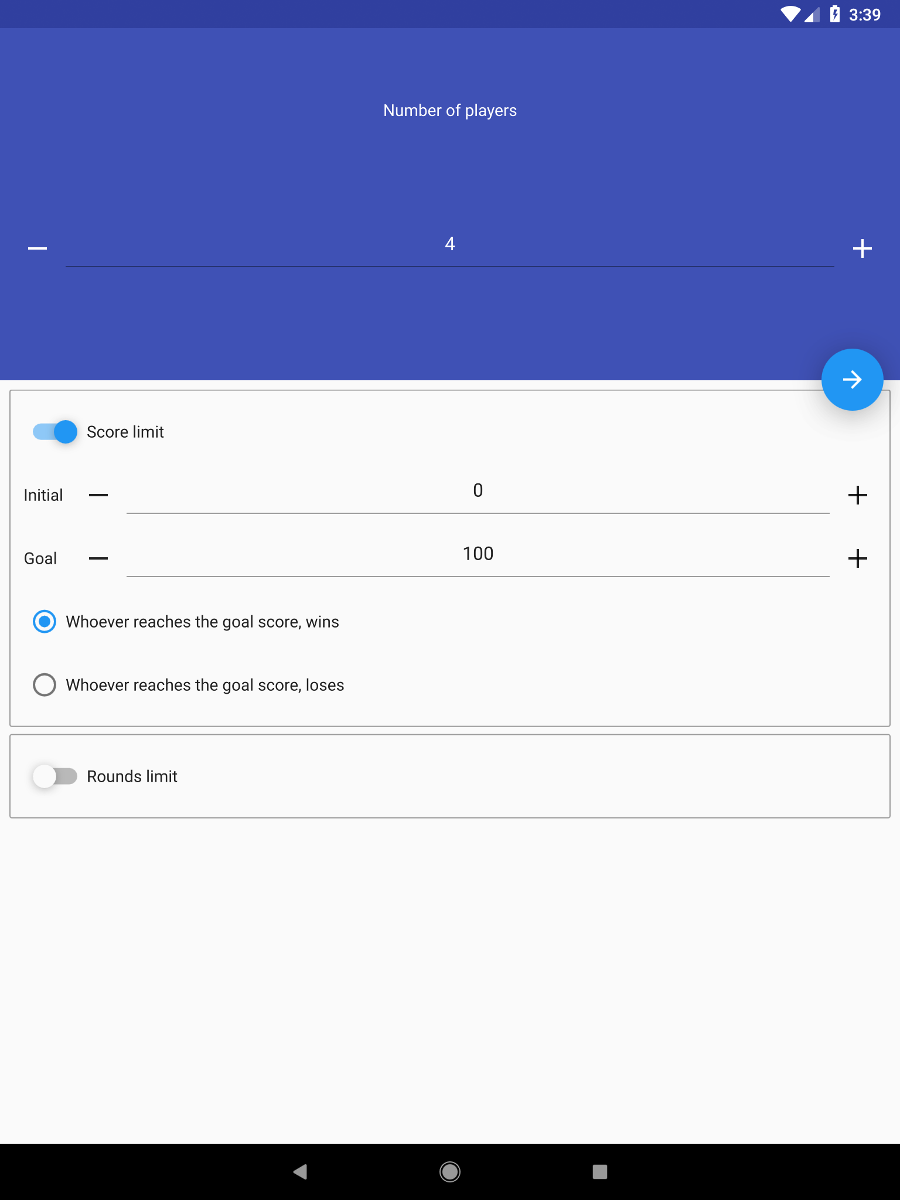The width and height of the screenshot is (900, 1200).
Task: Tap the Score limit label
Action: point(125,432)
